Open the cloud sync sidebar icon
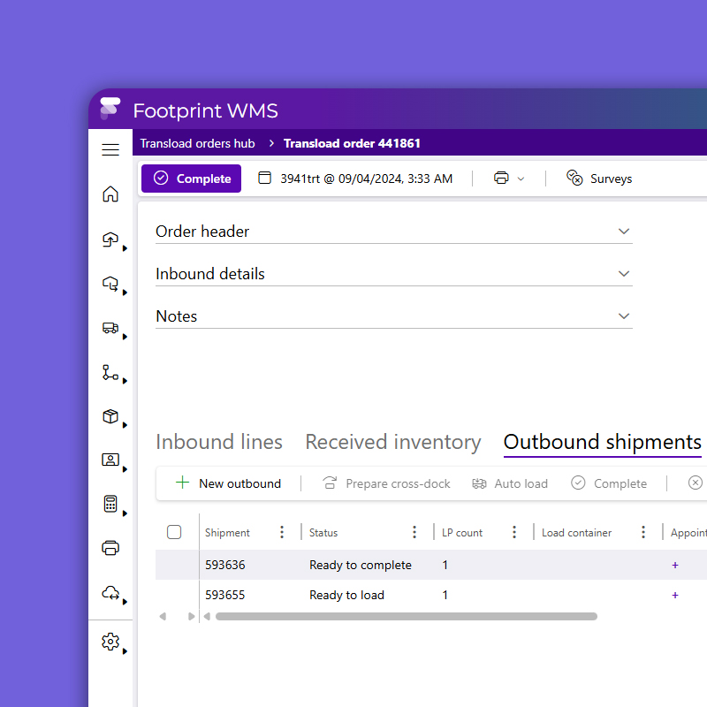 [110, 593]
